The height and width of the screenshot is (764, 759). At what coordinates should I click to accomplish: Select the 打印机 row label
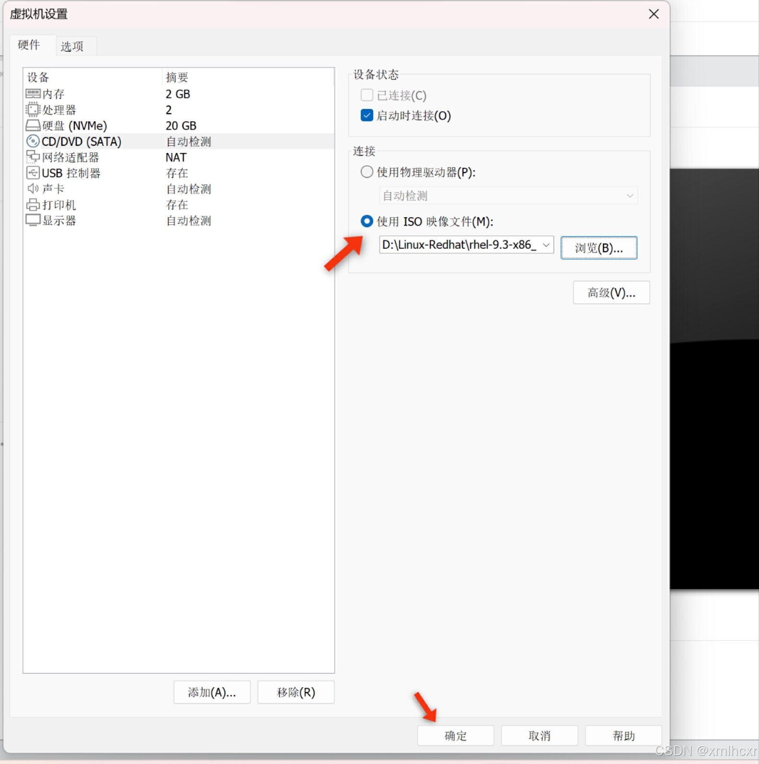click(x=59, y=205)
